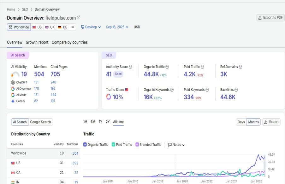Click the Organic Traffic info icon

point(167,67)
